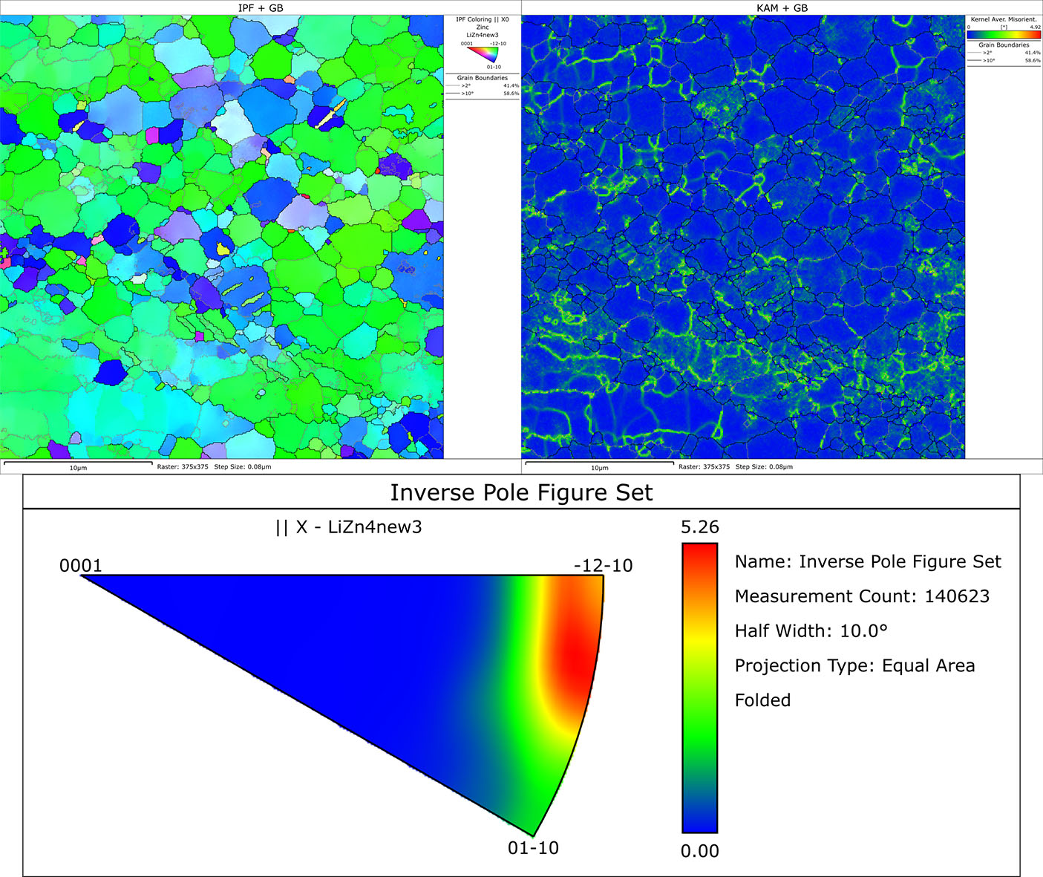Select the 'IPF + GB' map title
This screenshot has height=877, width=1043.
(261, 8)
